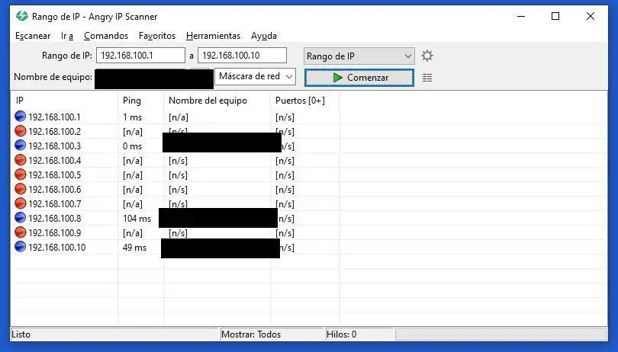
Task: Click the 49 ms ping value
Action: 134,248
